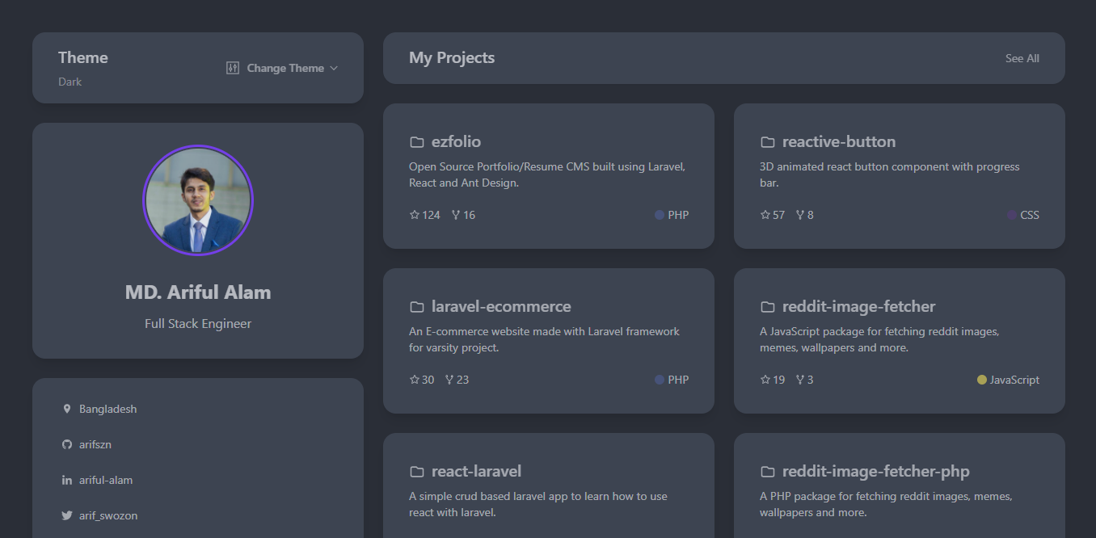Click the LinkedIn icon beside ariful-alam
This screenshot has width=1096, height=538.
click(x=67, y=480)
